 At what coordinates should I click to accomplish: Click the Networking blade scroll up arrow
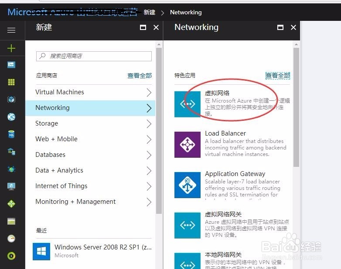tap(296, 44)
